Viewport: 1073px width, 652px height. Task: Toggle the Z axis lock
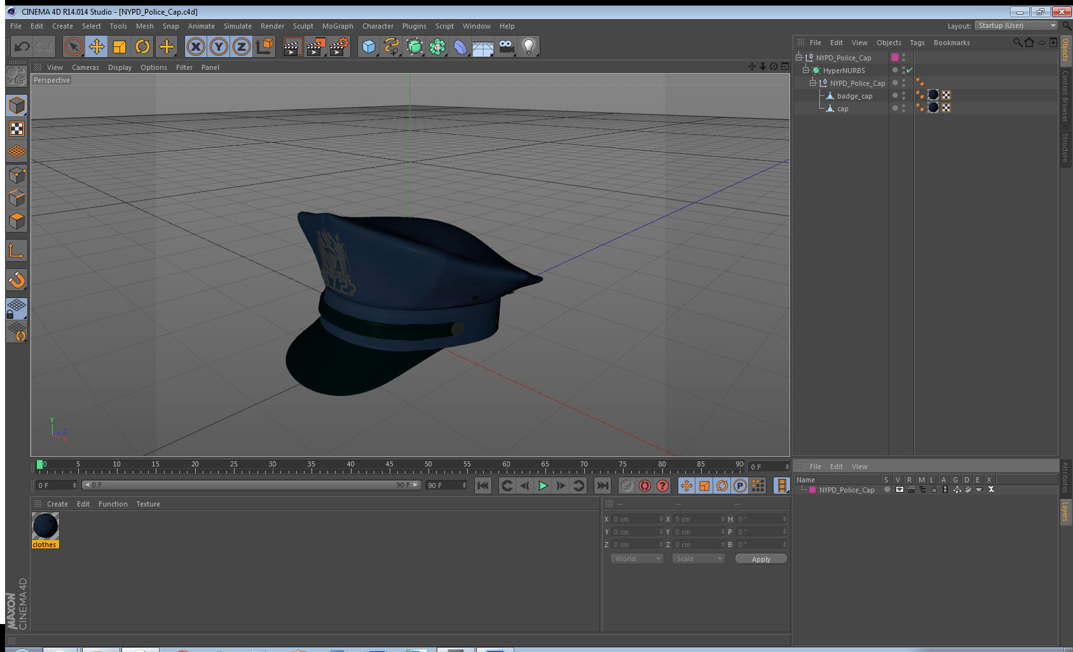[x=242, y=46]
